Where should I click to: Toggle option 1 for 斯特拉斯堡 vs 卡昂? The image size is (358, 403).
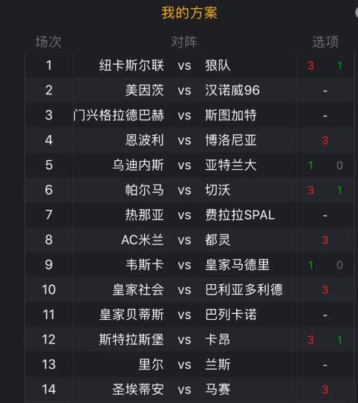[x=339, y=340]
